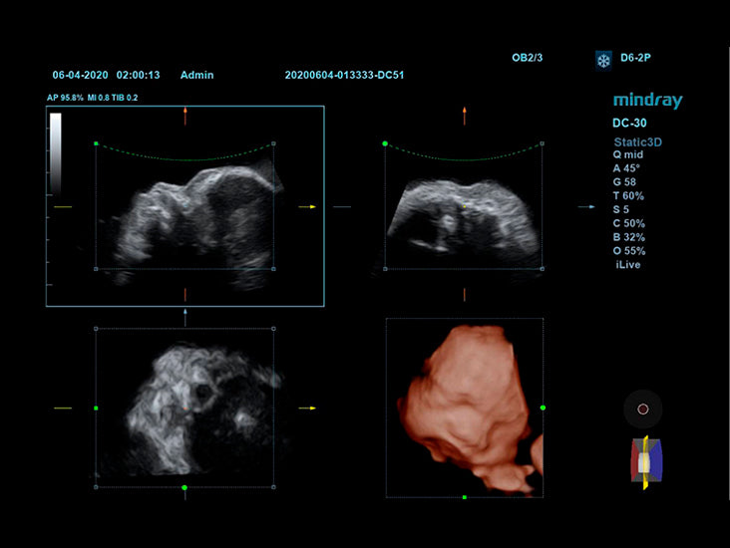This screenshot has height=548, width=730.
Task: Click blue right arrow beside top-right view
Action: point(586,206)
